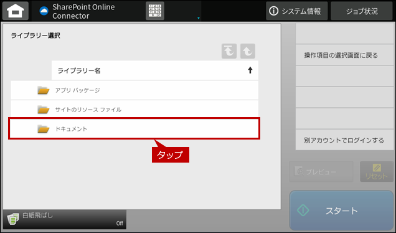This screenshot has width=396, height=233.
Task: Sort by ライブラリー名 column arrow
Action: click(250, 70)
